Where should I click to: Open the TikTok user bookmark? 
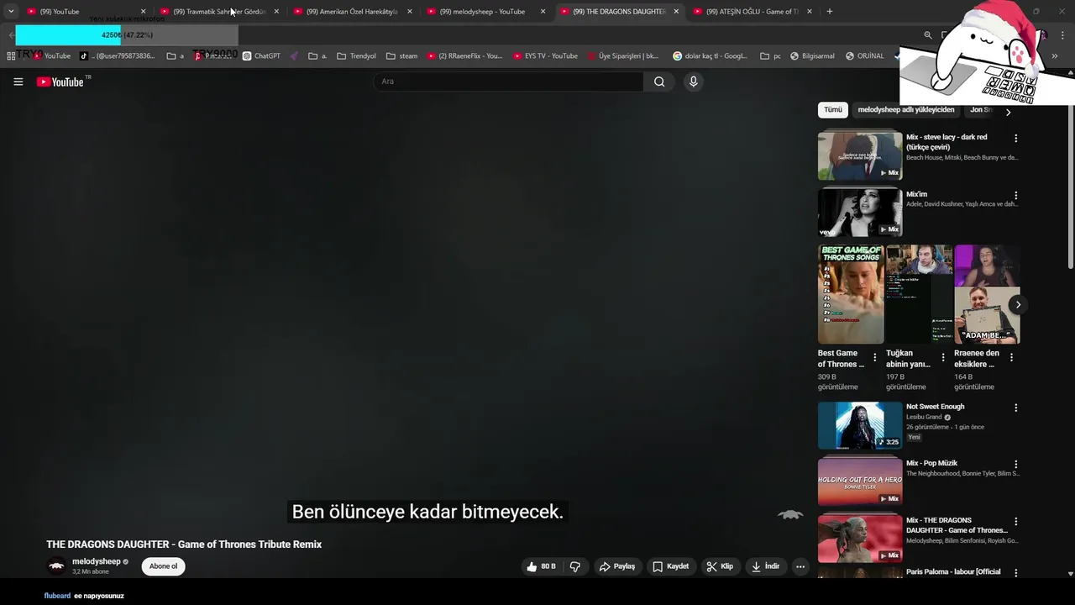coord(118,56)
